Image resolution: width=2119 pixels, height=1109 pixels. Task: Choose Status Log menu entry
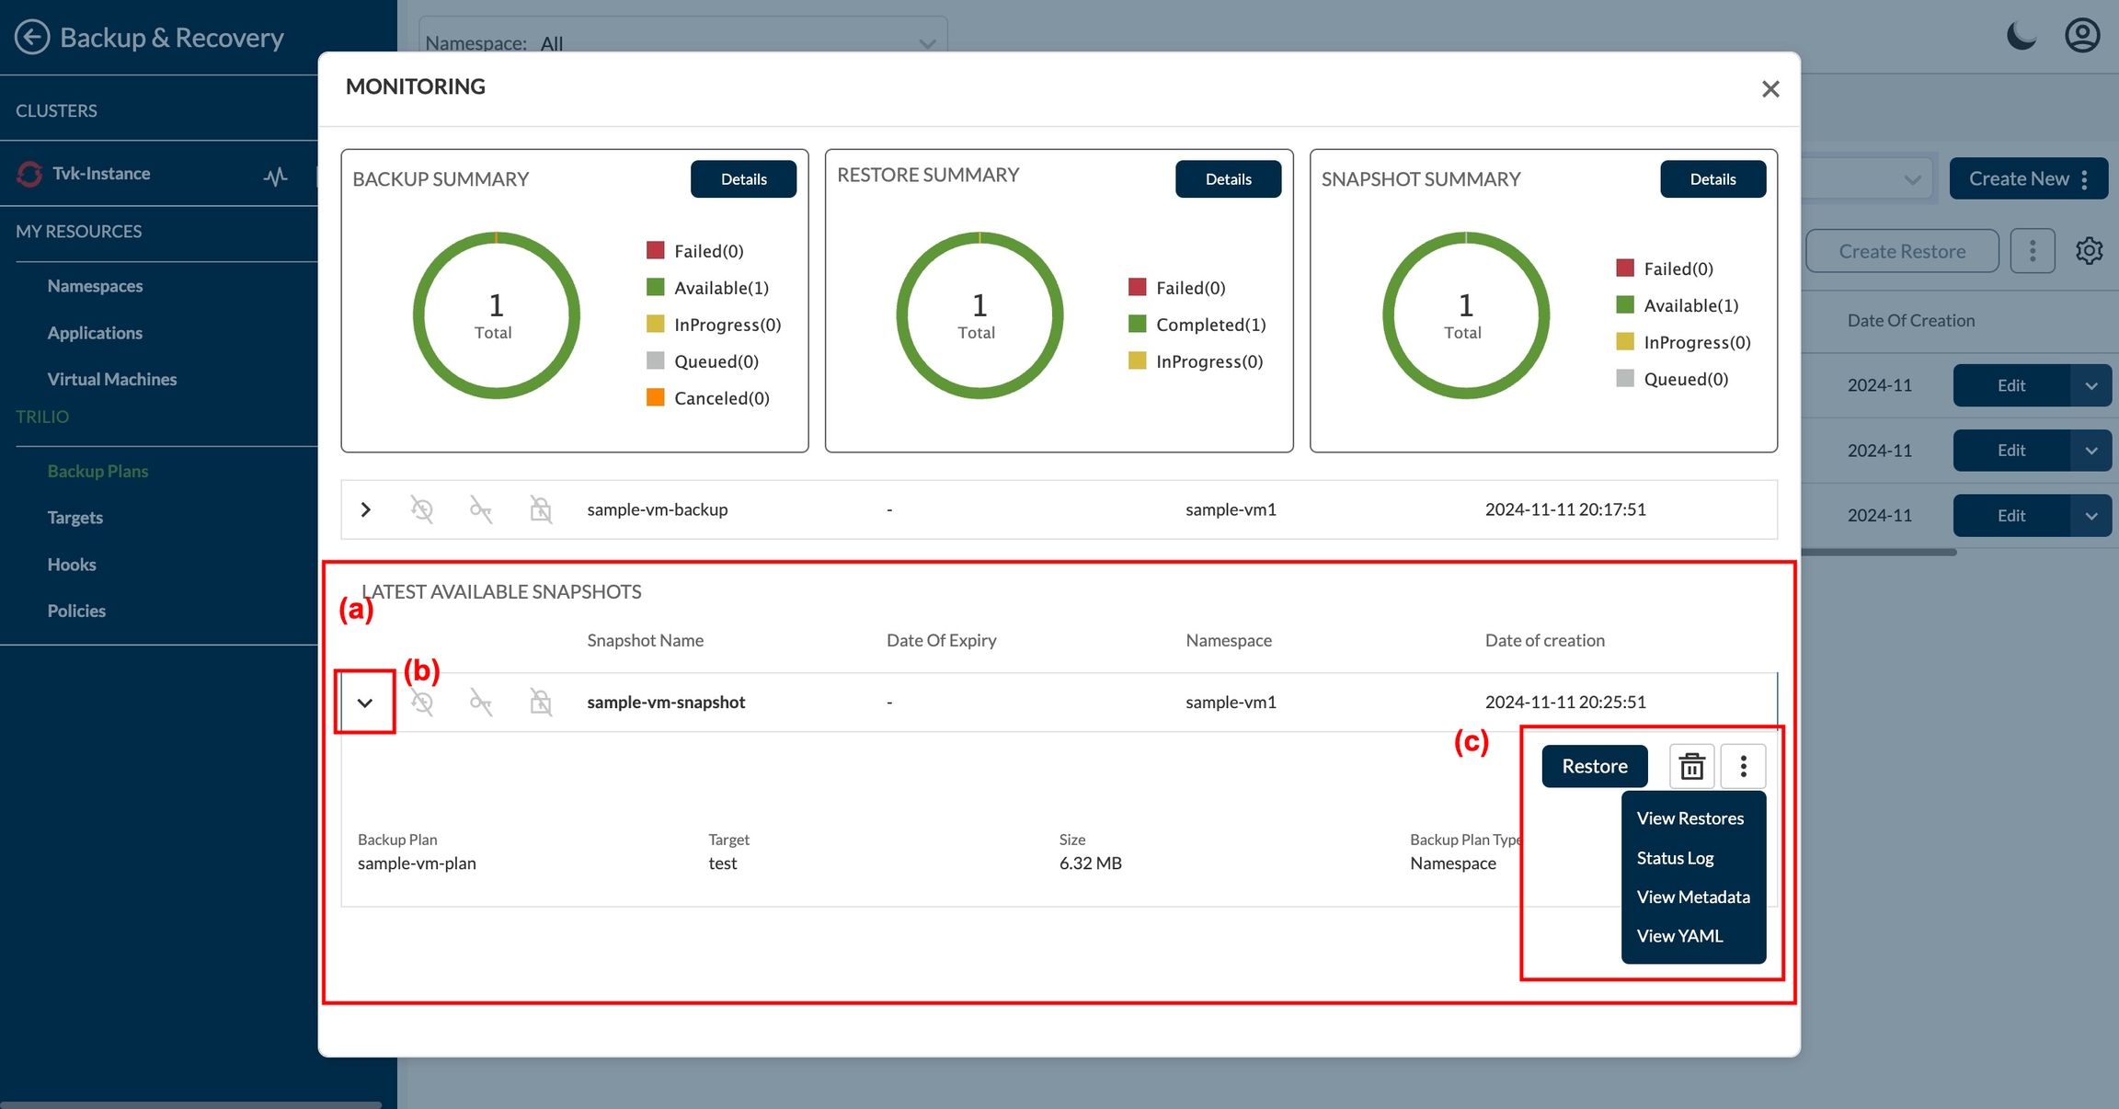point(1675,858)
